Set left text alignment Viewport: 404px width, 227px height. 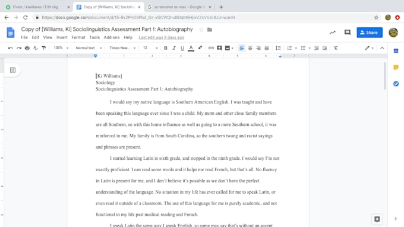242,48
